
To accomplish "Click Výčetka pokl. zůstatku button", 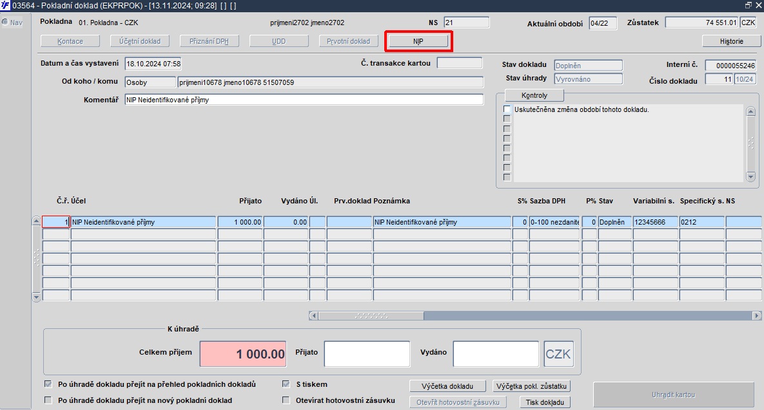I will point(532,386).
